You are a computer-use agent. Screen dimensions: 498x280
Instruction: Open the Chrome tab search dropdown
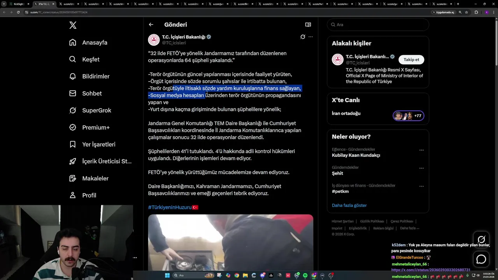coord(4,4)
